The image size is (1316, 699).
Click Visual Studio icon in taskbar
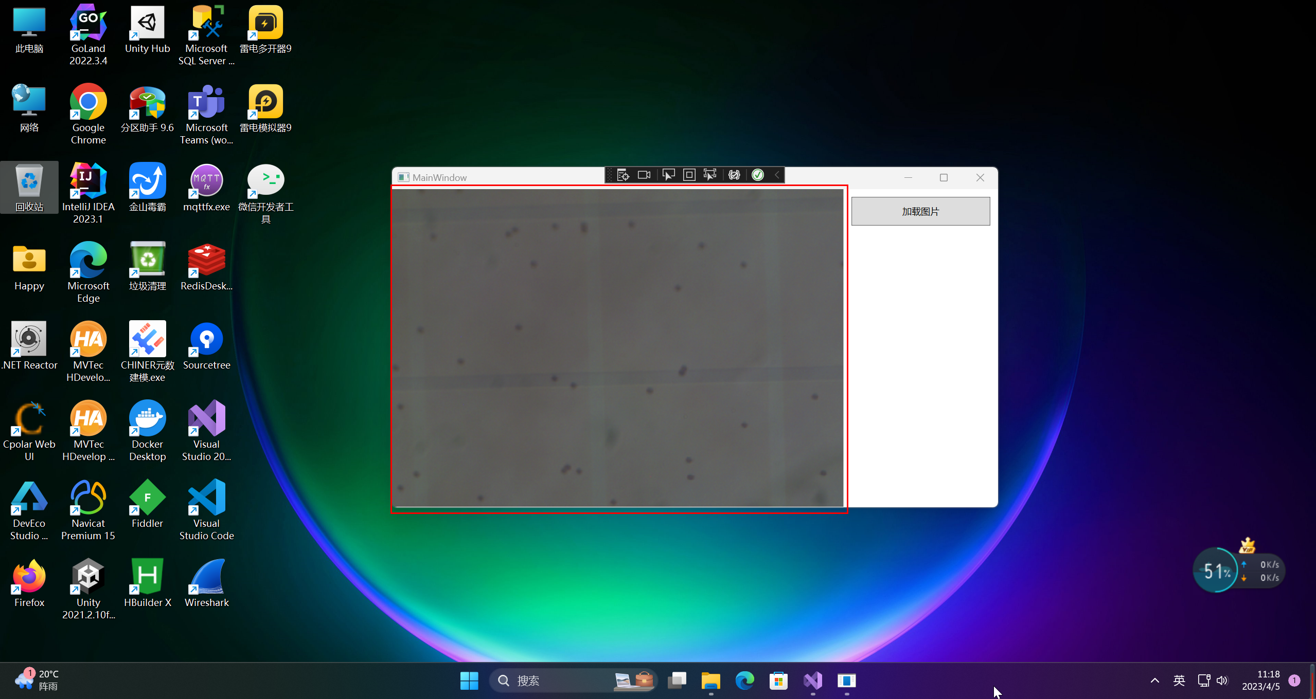[813, 680]
